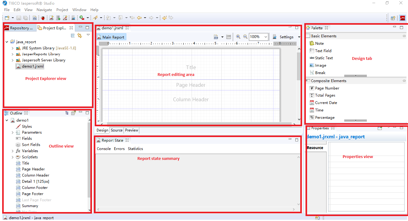
Task: Open the Errors view in Report State
Action: pos(119,148)
